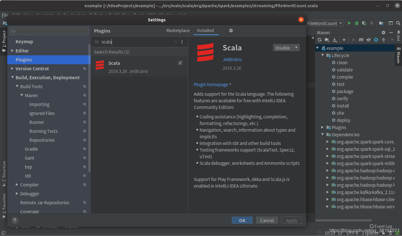Viewport: 402px width, 236px height.
Task: Add Maven project with plus icon
Action: 344,40
